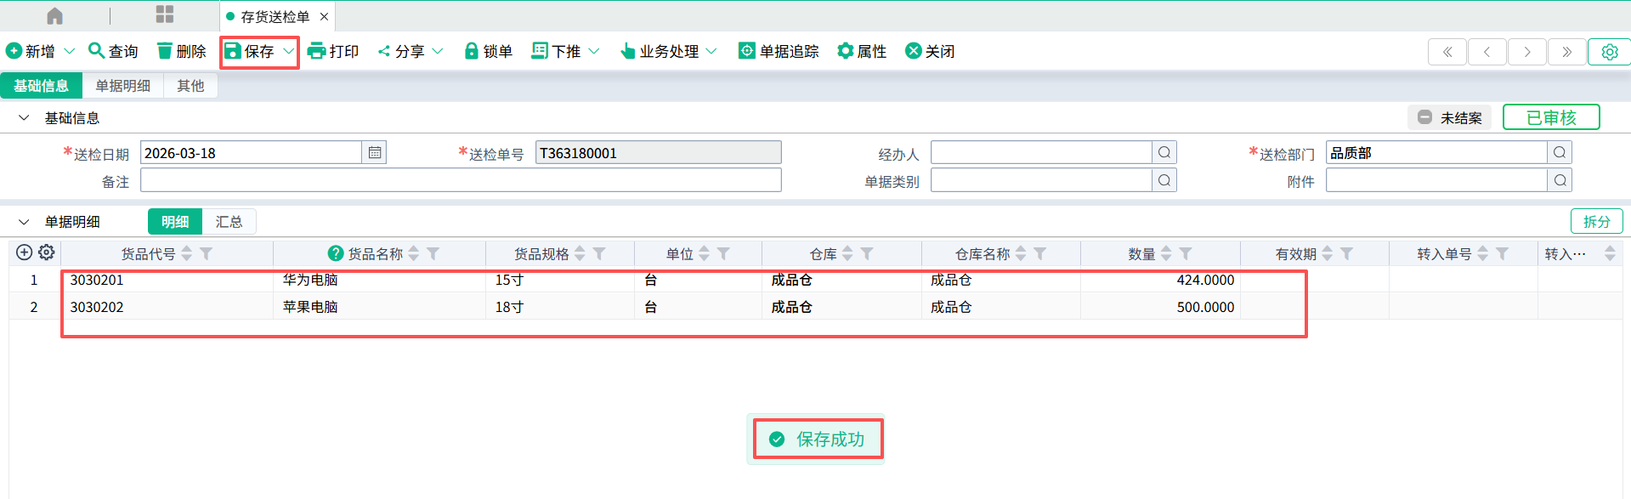Collapse the 基础信息 section

point(24,118)
